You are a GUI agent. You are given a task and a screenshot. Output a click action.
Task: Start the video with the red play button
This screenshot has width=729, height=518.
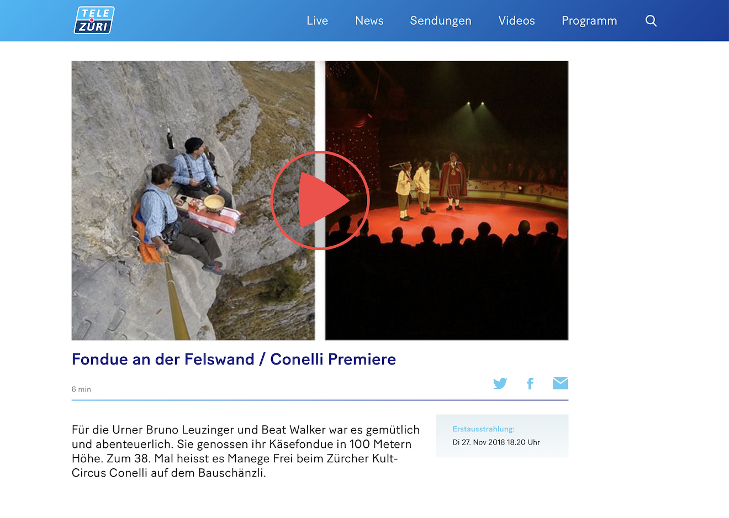tap(320, 200)
